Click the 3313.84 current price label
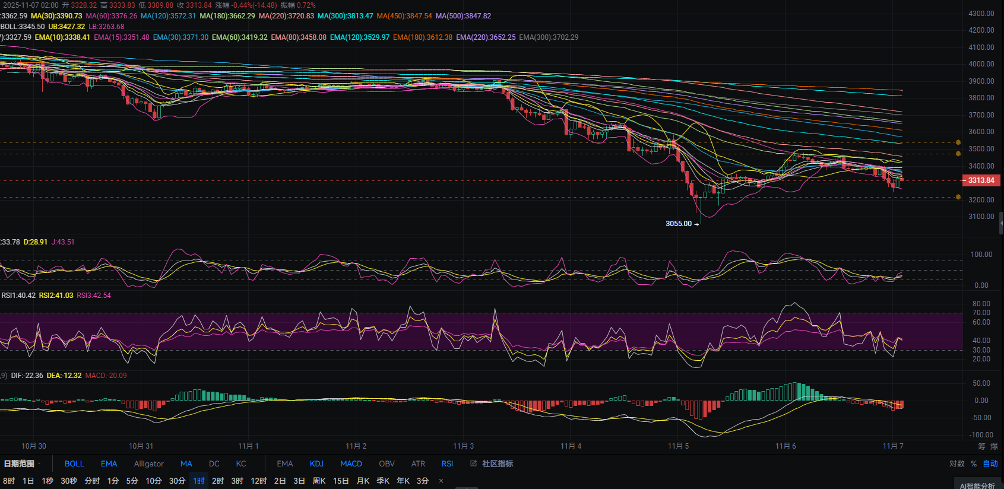1004x489 pixels. point(981,180)
